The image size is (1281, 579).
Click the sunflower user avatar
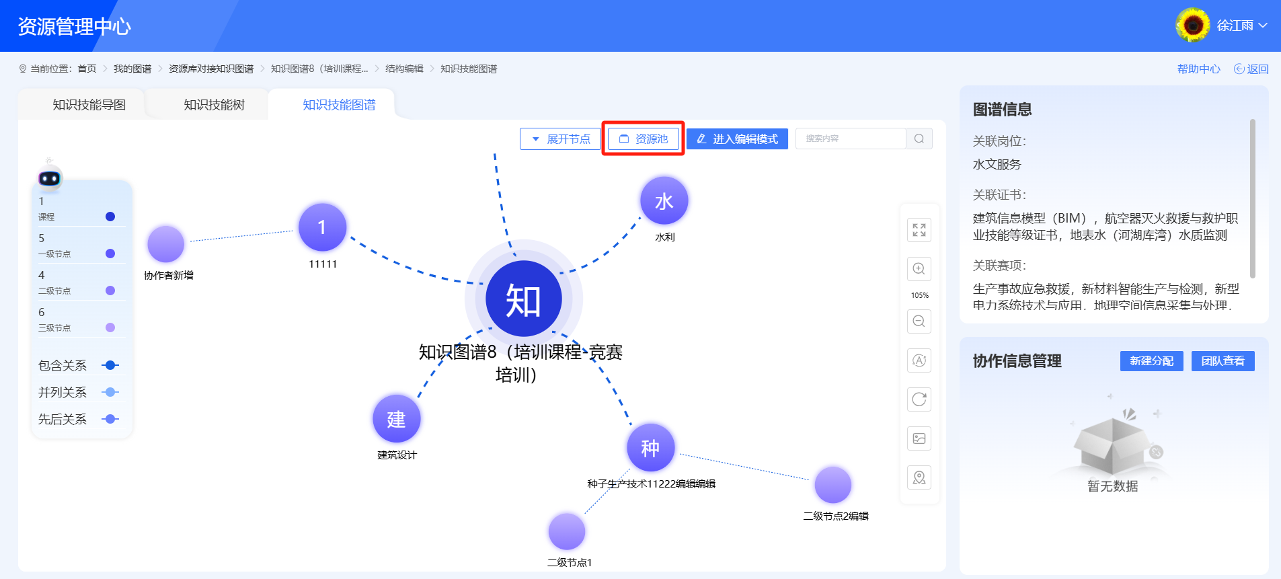pos(1193,26)
